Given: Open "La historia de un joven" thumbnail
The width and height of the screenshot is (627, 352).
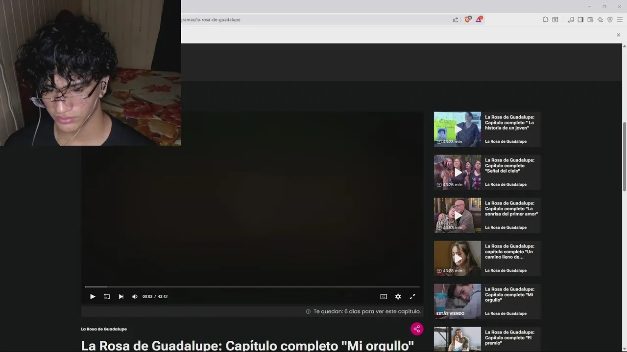Looking at the screenshot, I should [x=458, y=129].
